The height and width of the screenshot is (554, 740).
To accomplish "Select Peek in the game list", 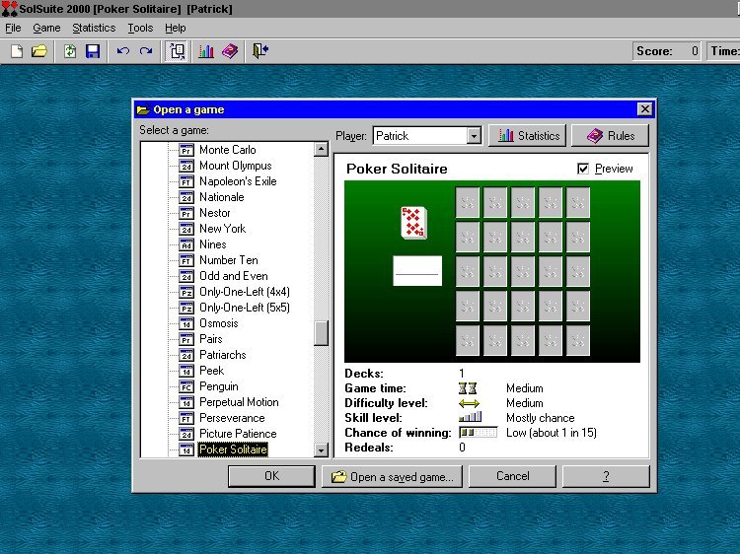I will click(x=211, y=371).
